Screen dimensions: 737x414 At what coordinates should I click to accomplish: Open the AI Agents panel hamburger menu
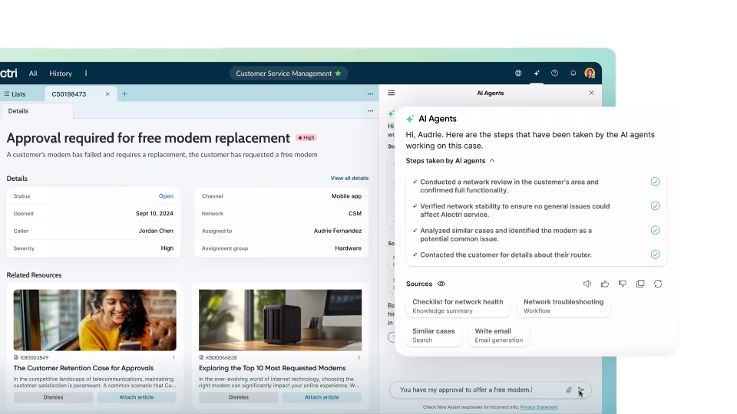tap(391, 93)
